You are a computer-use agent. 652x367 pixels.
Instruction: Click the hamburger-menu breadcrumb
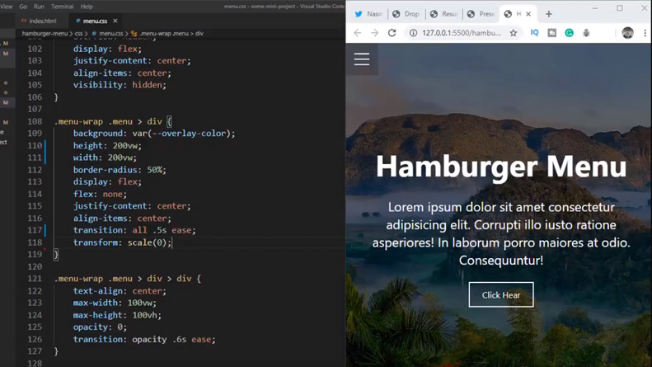(x=45, y=33)
